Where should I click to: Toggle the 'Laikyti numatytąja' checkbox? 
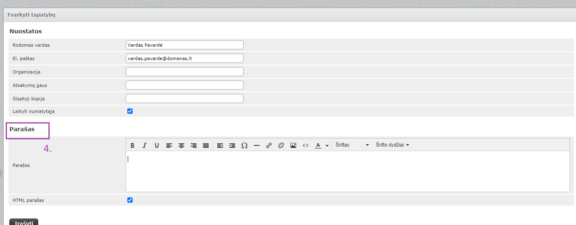(x=130, y=111)
